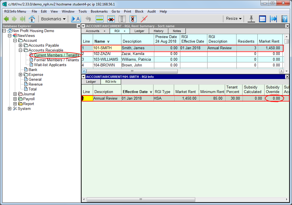Click the pin toolbar icon

pyautogui.click(x=251, y=19)
